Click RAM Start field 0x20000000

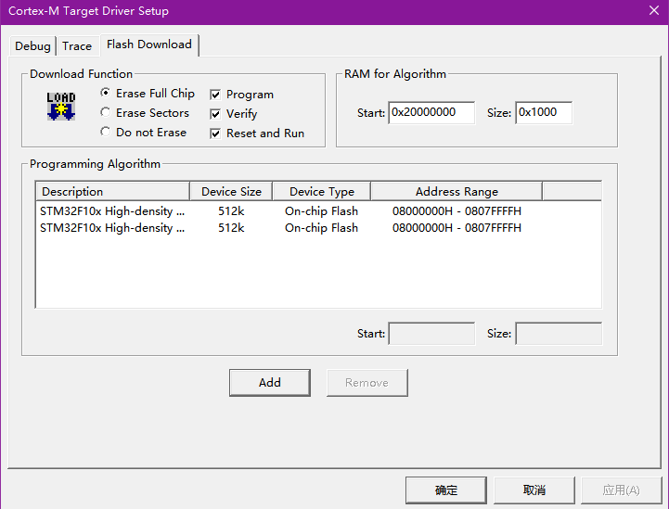431,112
